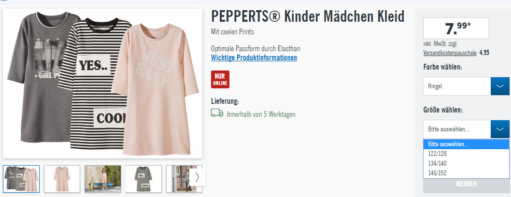Select size 122/128 from the list

coord(466,154)
